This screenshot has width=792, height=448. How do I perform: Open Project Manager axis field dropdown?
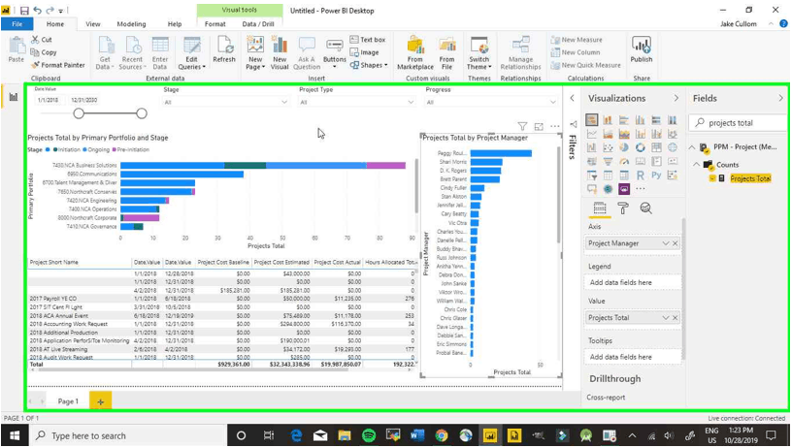665,243
